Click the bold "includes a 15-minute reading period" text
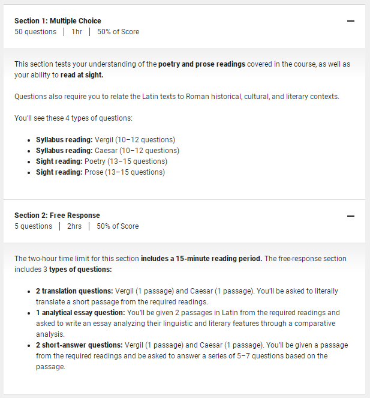Image resolution: width=370 pixels, height=398 pixels. click(201, 259)
